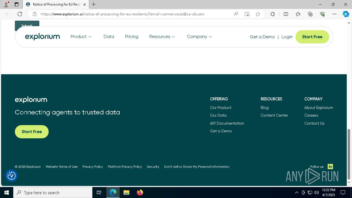
Task: Click the browser address bar URL
Action: click(x=122, y=14)
